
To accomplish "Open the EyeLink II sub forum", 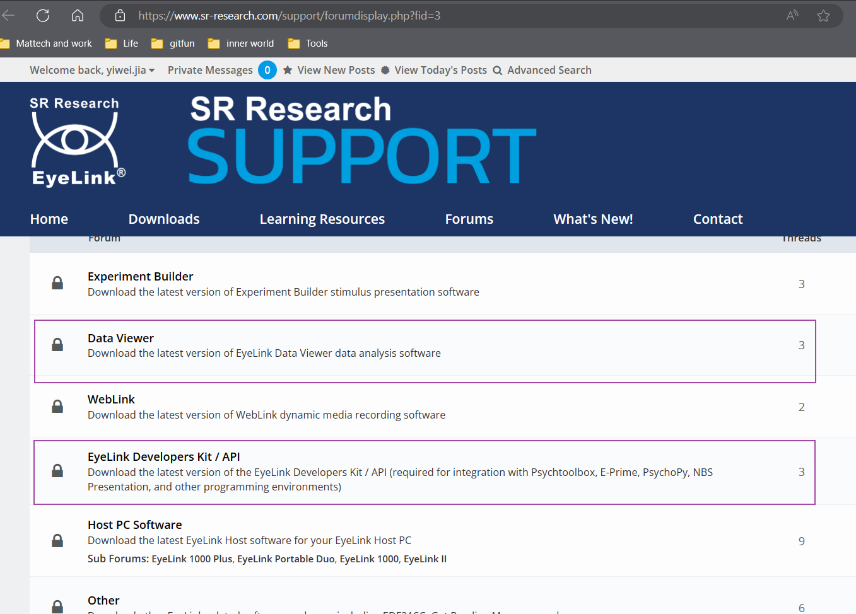I will tap(425, 559).
